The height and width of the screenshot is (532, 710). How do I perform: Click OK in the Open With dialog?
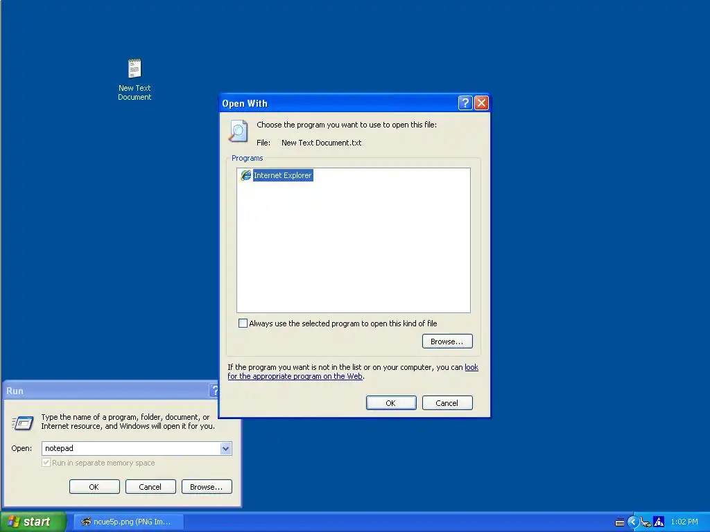pyautogui.click(x=391, y=402)
